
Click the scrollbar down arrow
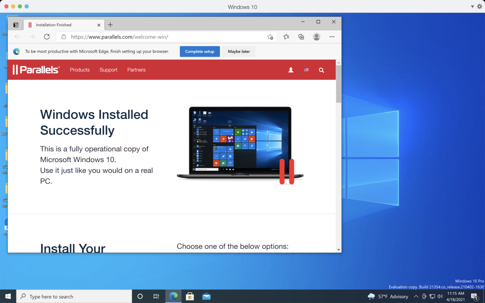[339, 250]
